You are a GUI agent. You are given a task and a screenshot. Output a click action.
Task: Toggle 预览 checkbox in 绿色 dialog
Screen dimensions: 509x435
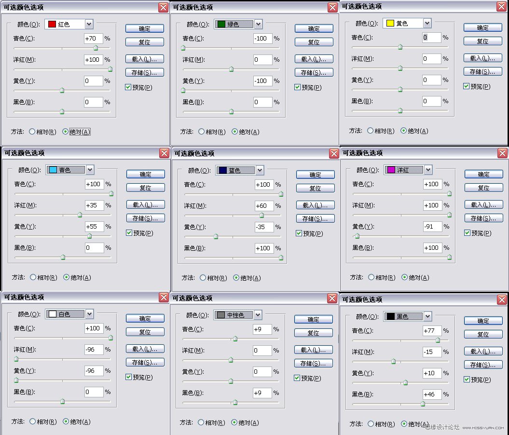[x=297, y=87]
